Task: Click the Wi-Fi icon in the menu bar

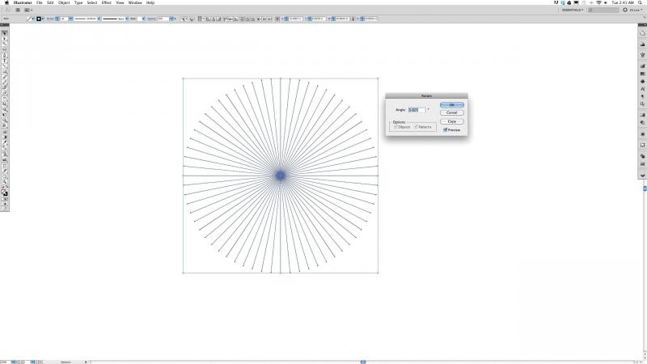Action: coord(598,3)
